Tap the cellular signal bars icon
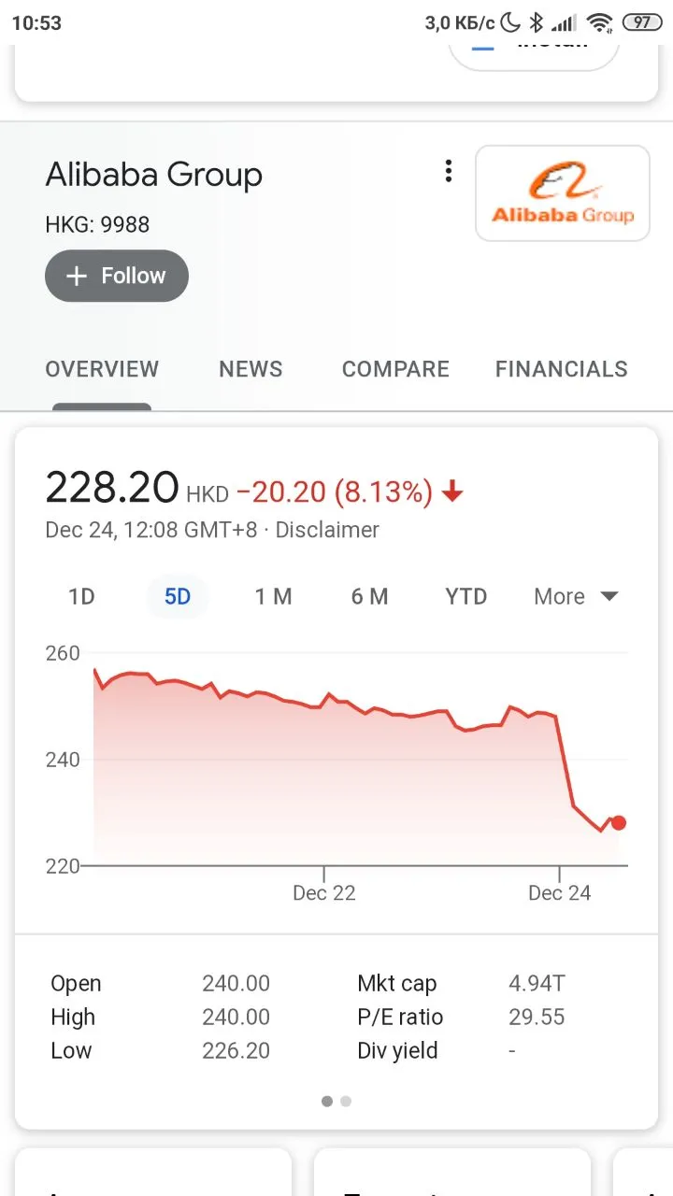 [x=564, y=23]
